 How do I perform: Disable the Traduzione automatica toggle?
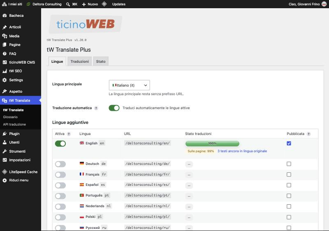point(114,108)
